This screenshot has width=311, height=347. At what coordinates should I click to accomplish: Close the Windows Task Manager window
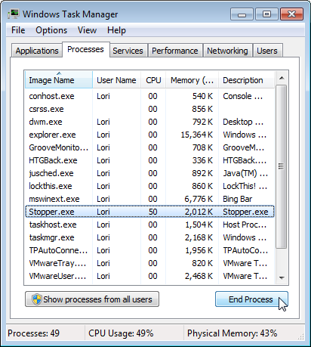point(291,14)
